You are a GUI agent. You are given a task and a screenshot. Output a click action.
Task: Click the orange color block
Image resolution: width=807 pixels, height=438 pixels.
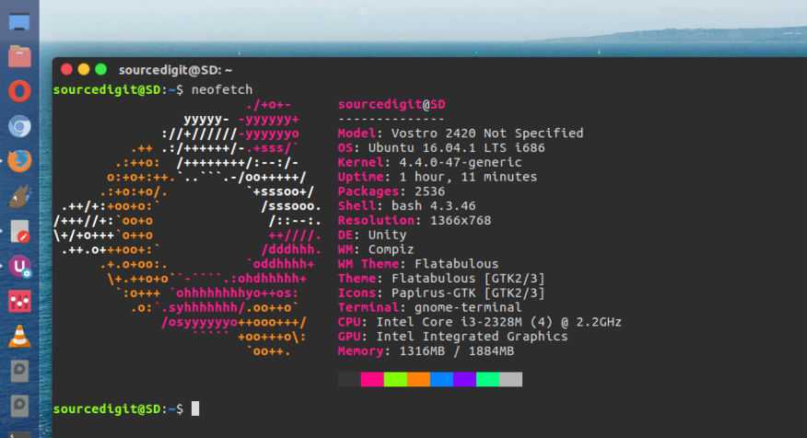click(418, 379)
